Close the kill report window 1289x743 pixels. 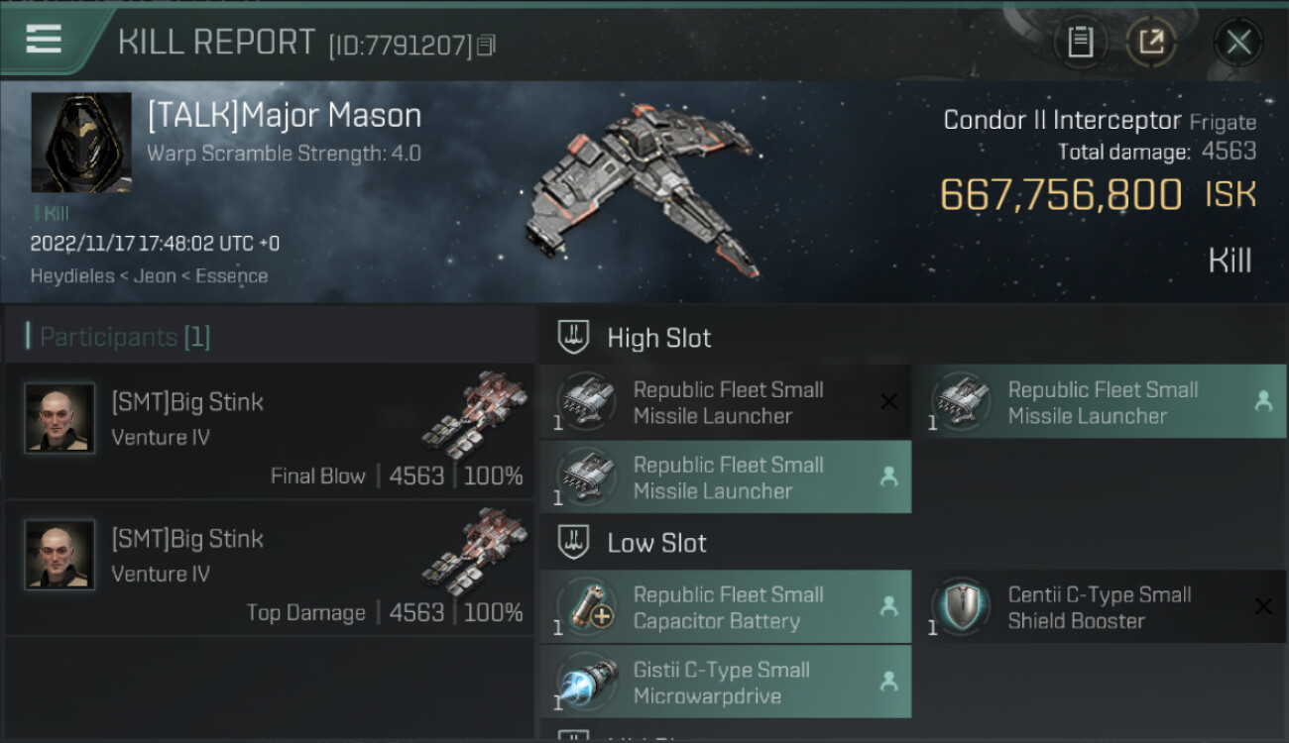(1238, 42)
